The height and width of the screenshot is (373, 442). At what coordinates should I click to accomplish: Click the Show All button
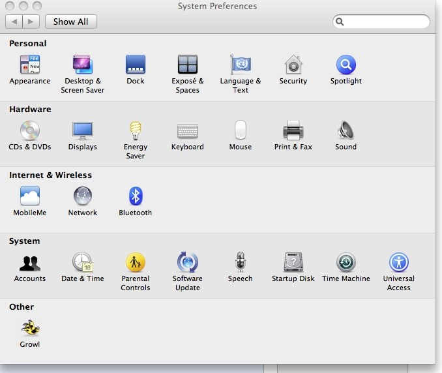pyautogui.click(x=70, y=22)
